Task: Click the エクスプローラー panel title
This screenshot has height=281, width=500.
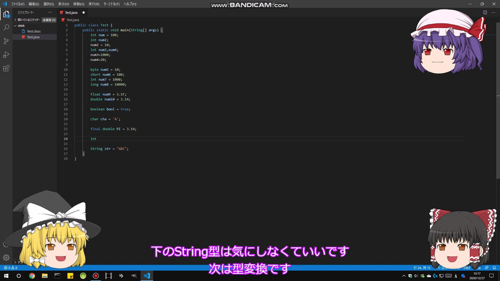Action: [26, 12]
